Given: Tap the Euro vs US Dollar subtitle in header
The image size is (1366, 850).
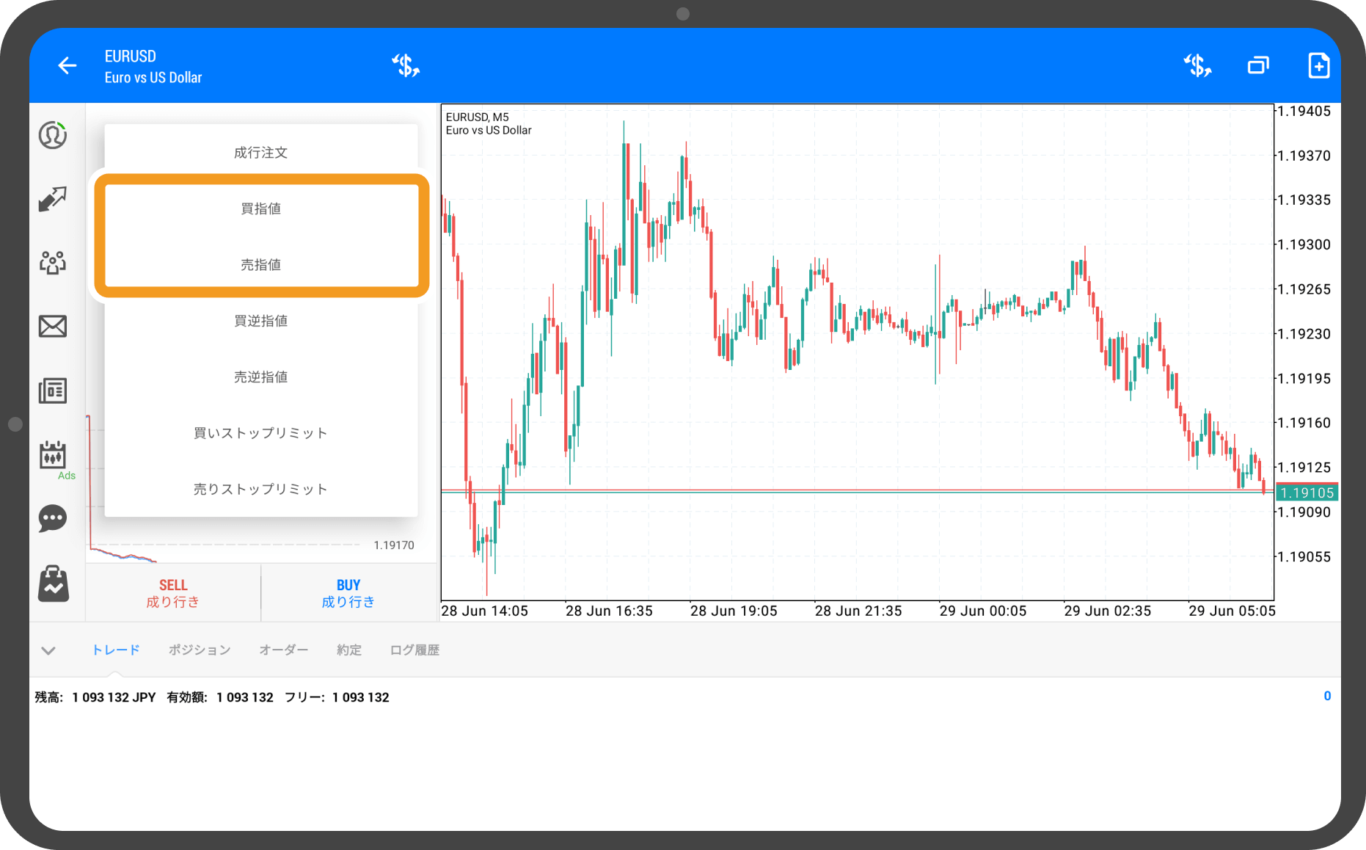Looking at the screenshot, I should click(x=153, y=78).
